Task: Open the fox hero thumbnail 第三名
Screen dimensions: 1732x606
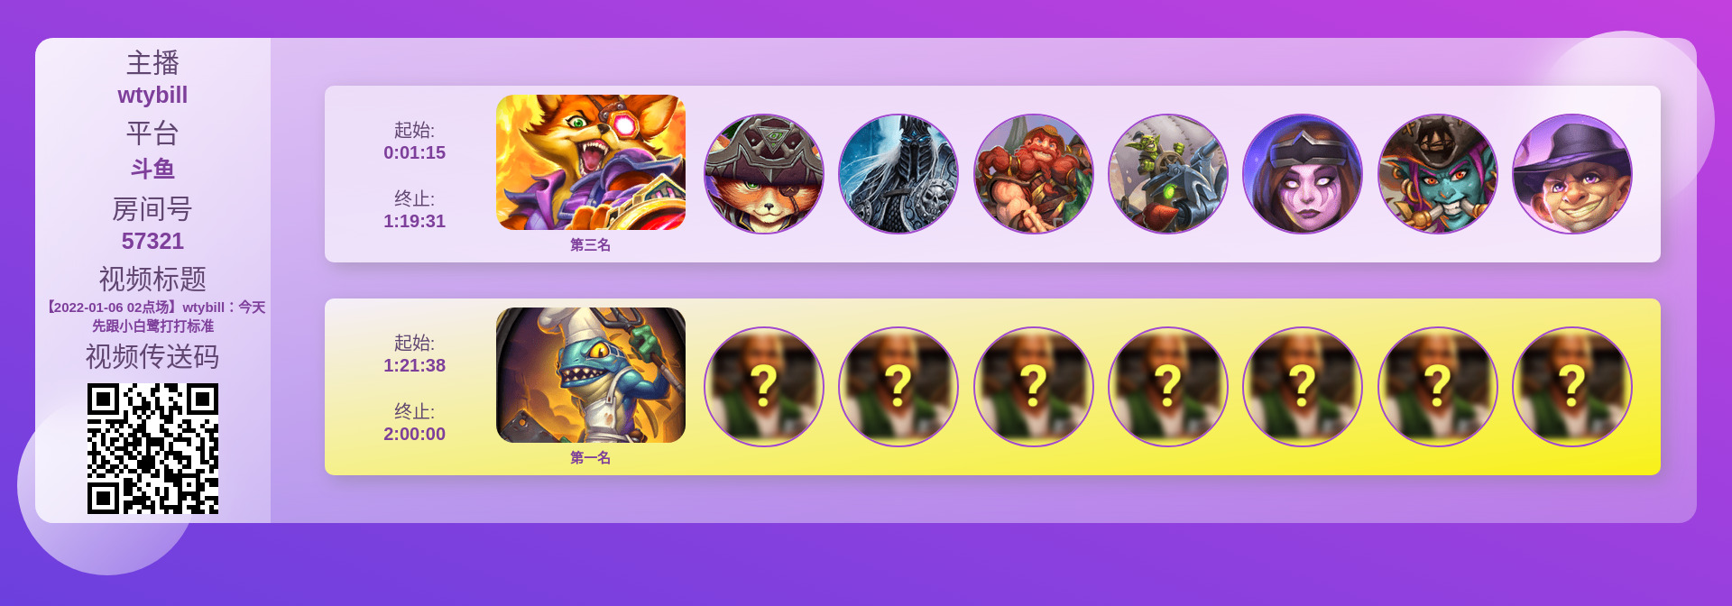Action: [591, 162]
